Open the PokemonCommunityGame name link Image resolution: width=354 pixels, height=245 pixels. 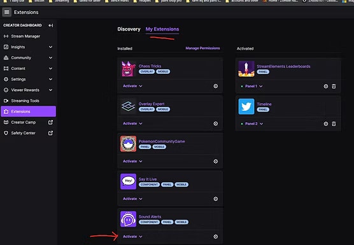coord(162,141)
